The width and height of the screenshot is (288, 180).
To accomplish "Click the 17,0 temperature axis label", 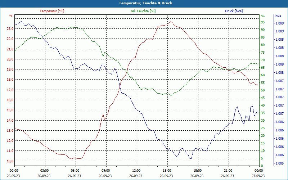I will click(10, 90).
